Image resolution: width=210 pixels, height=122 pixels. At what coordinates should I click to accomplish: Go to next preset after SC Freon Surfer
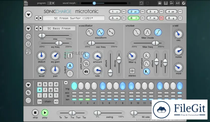[x=40, y=18]
